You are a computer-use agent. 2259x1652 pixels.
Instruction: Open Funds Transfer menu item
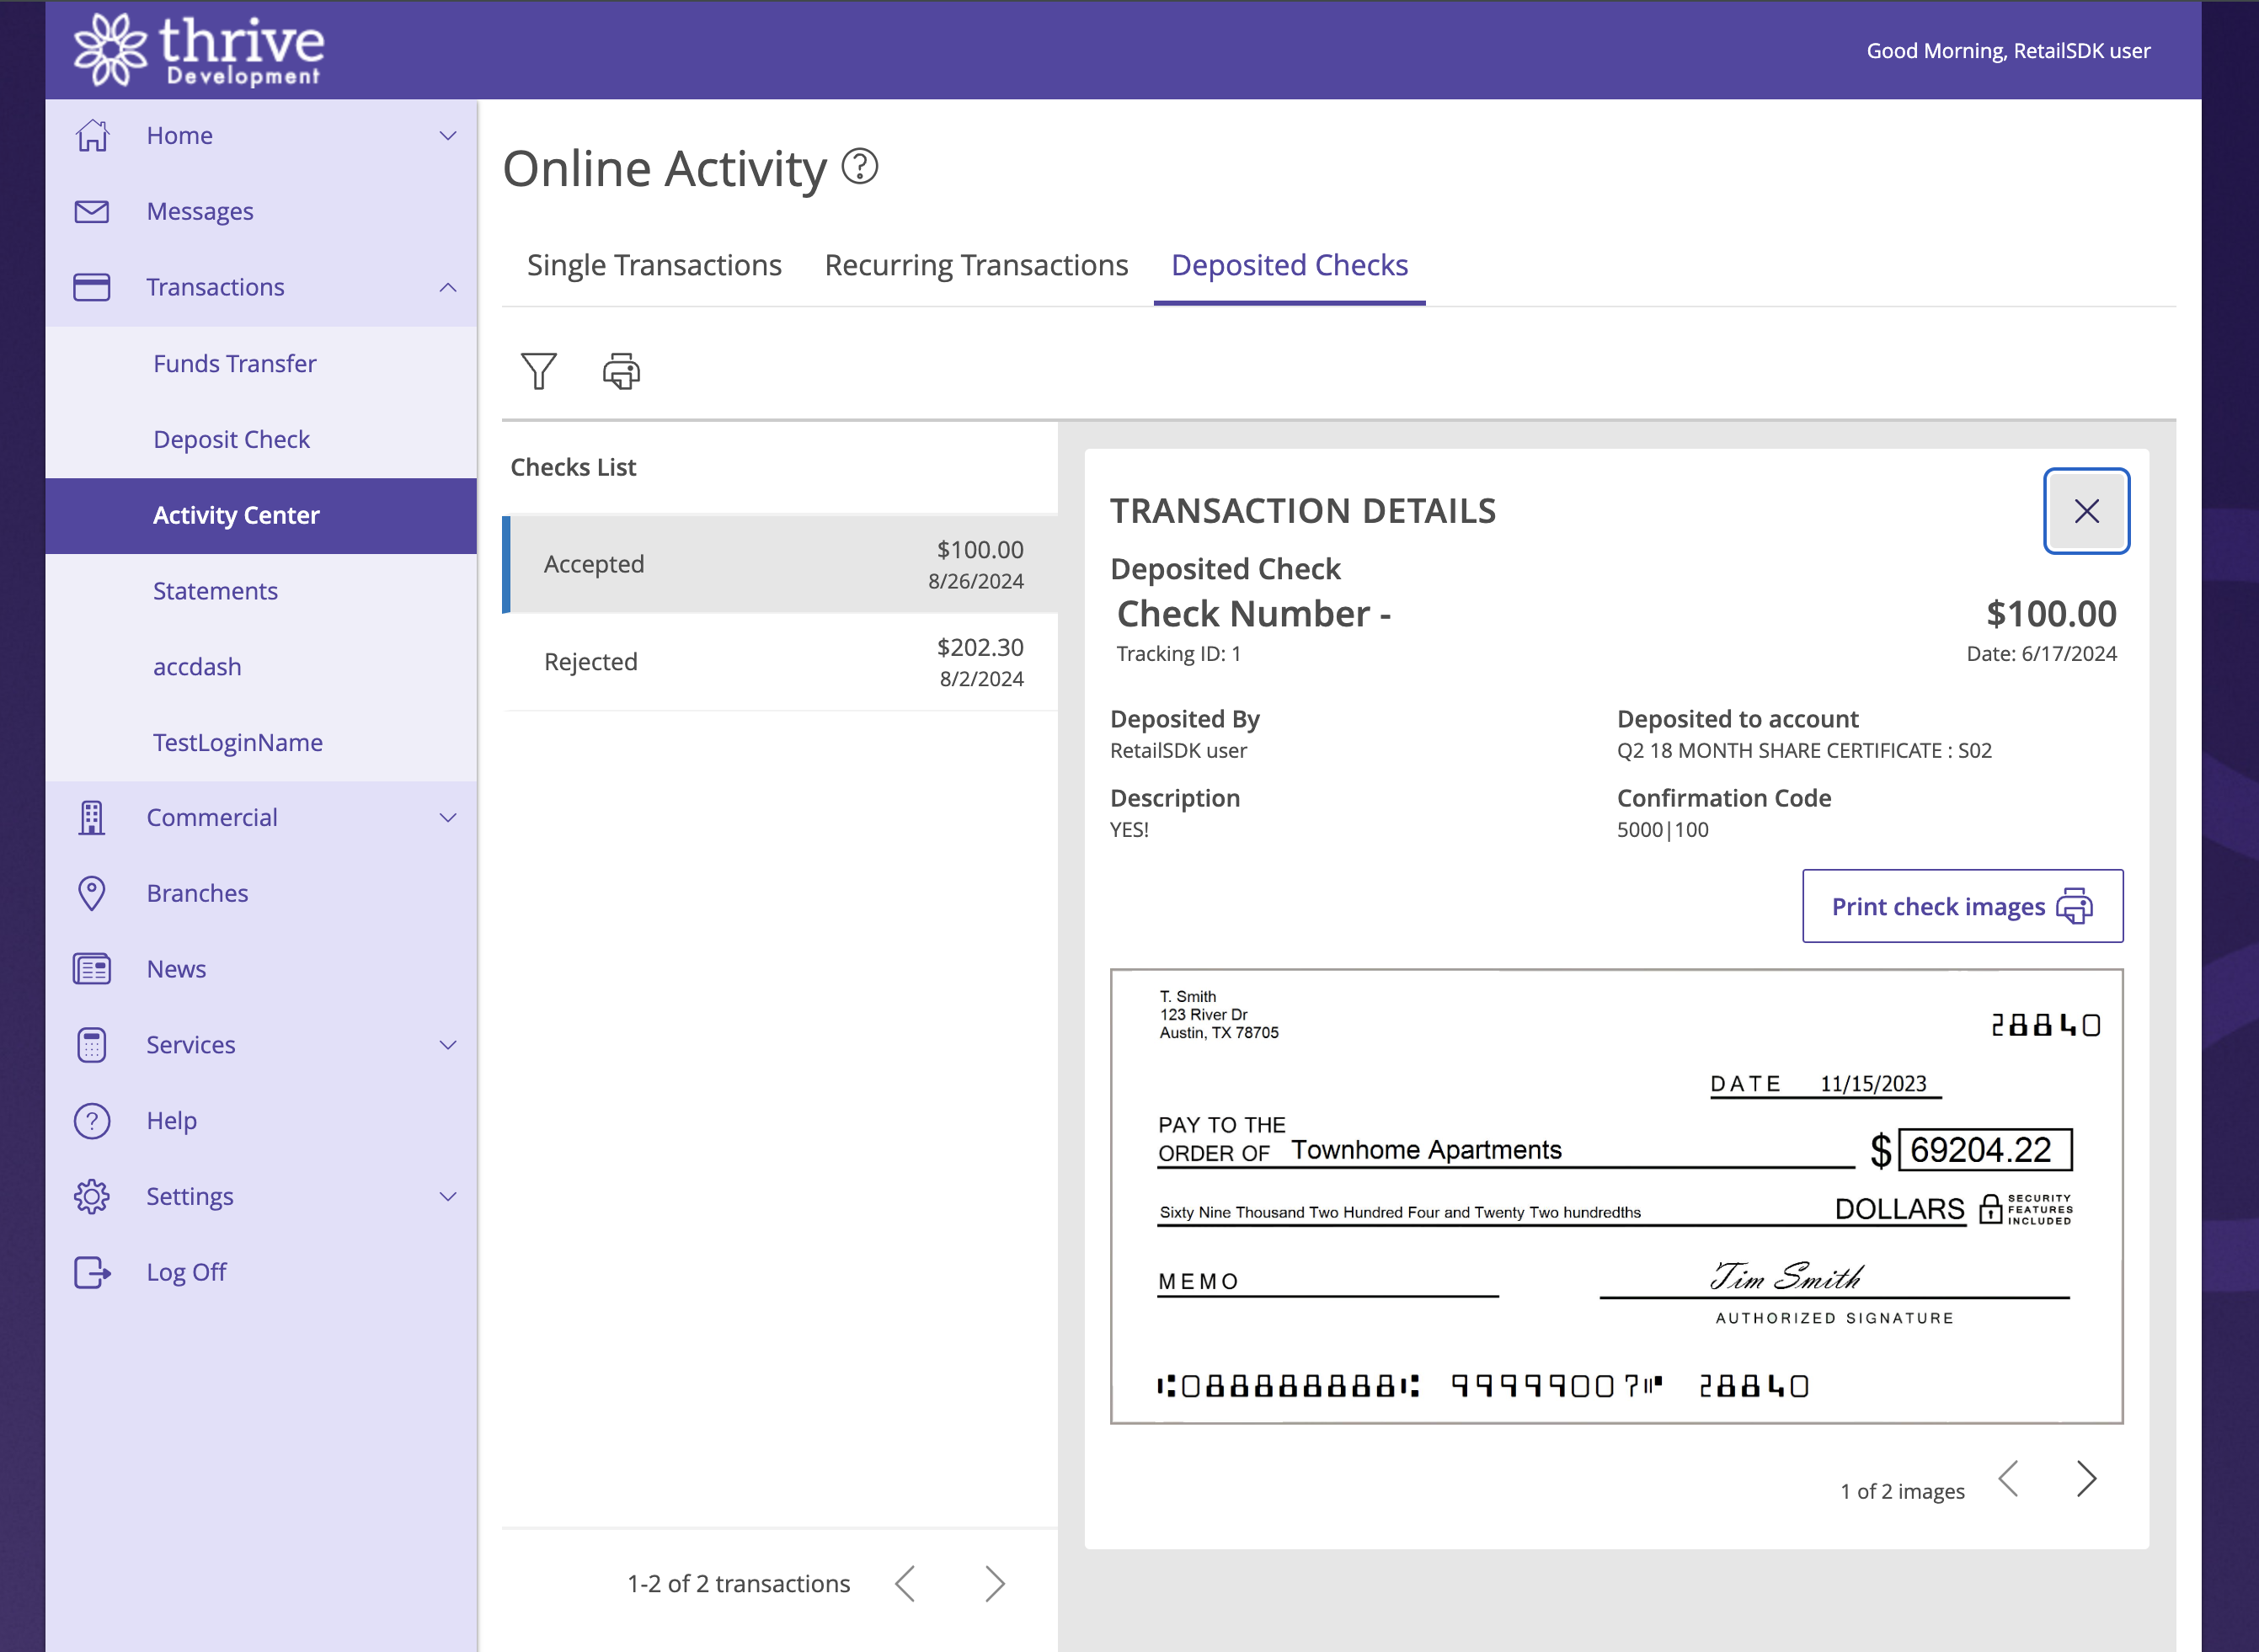261,363
